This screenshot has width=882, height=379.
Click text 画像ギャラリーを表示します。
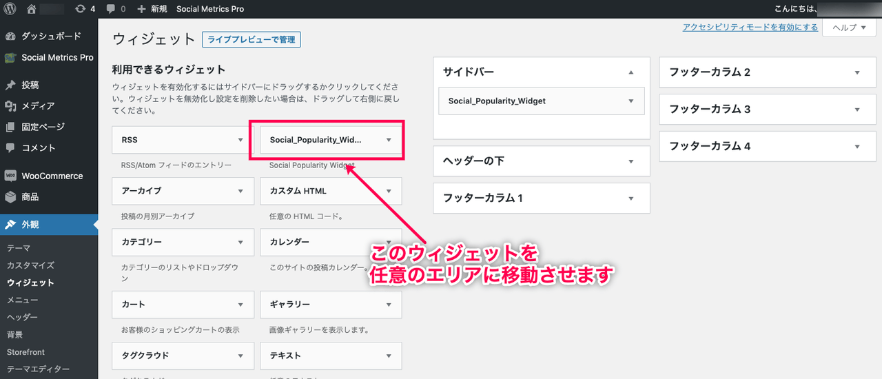[x=319, y=330]
